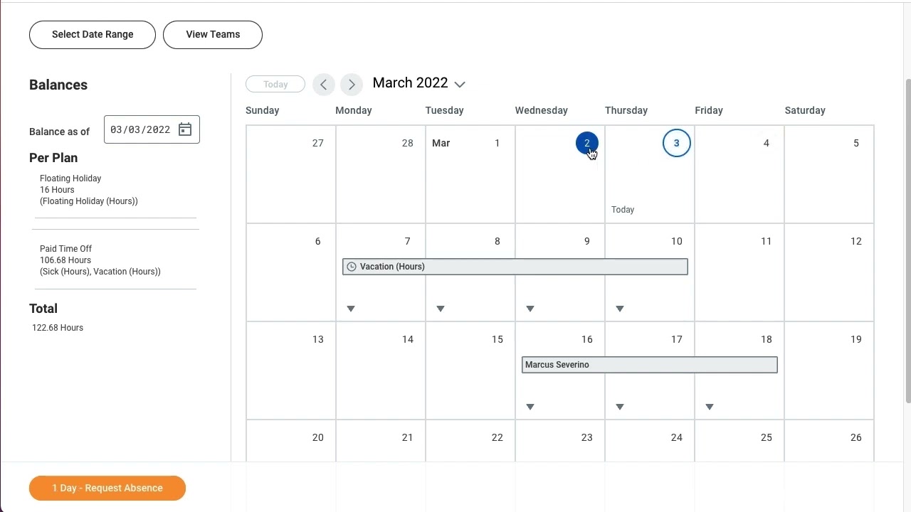911x512 pixels.
Task: Expand the triangle under Wednesday March 9
Action: (530, 309)
